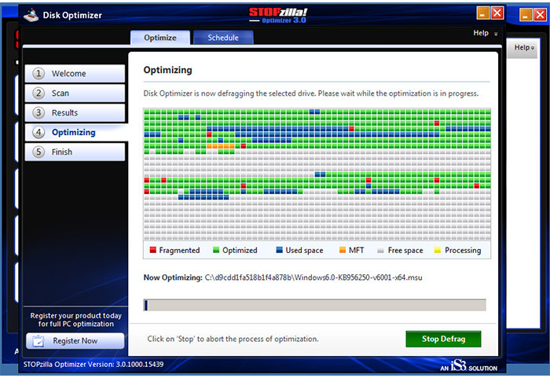Click the 'Disk Optimizer' window title text

click(72, 15)
